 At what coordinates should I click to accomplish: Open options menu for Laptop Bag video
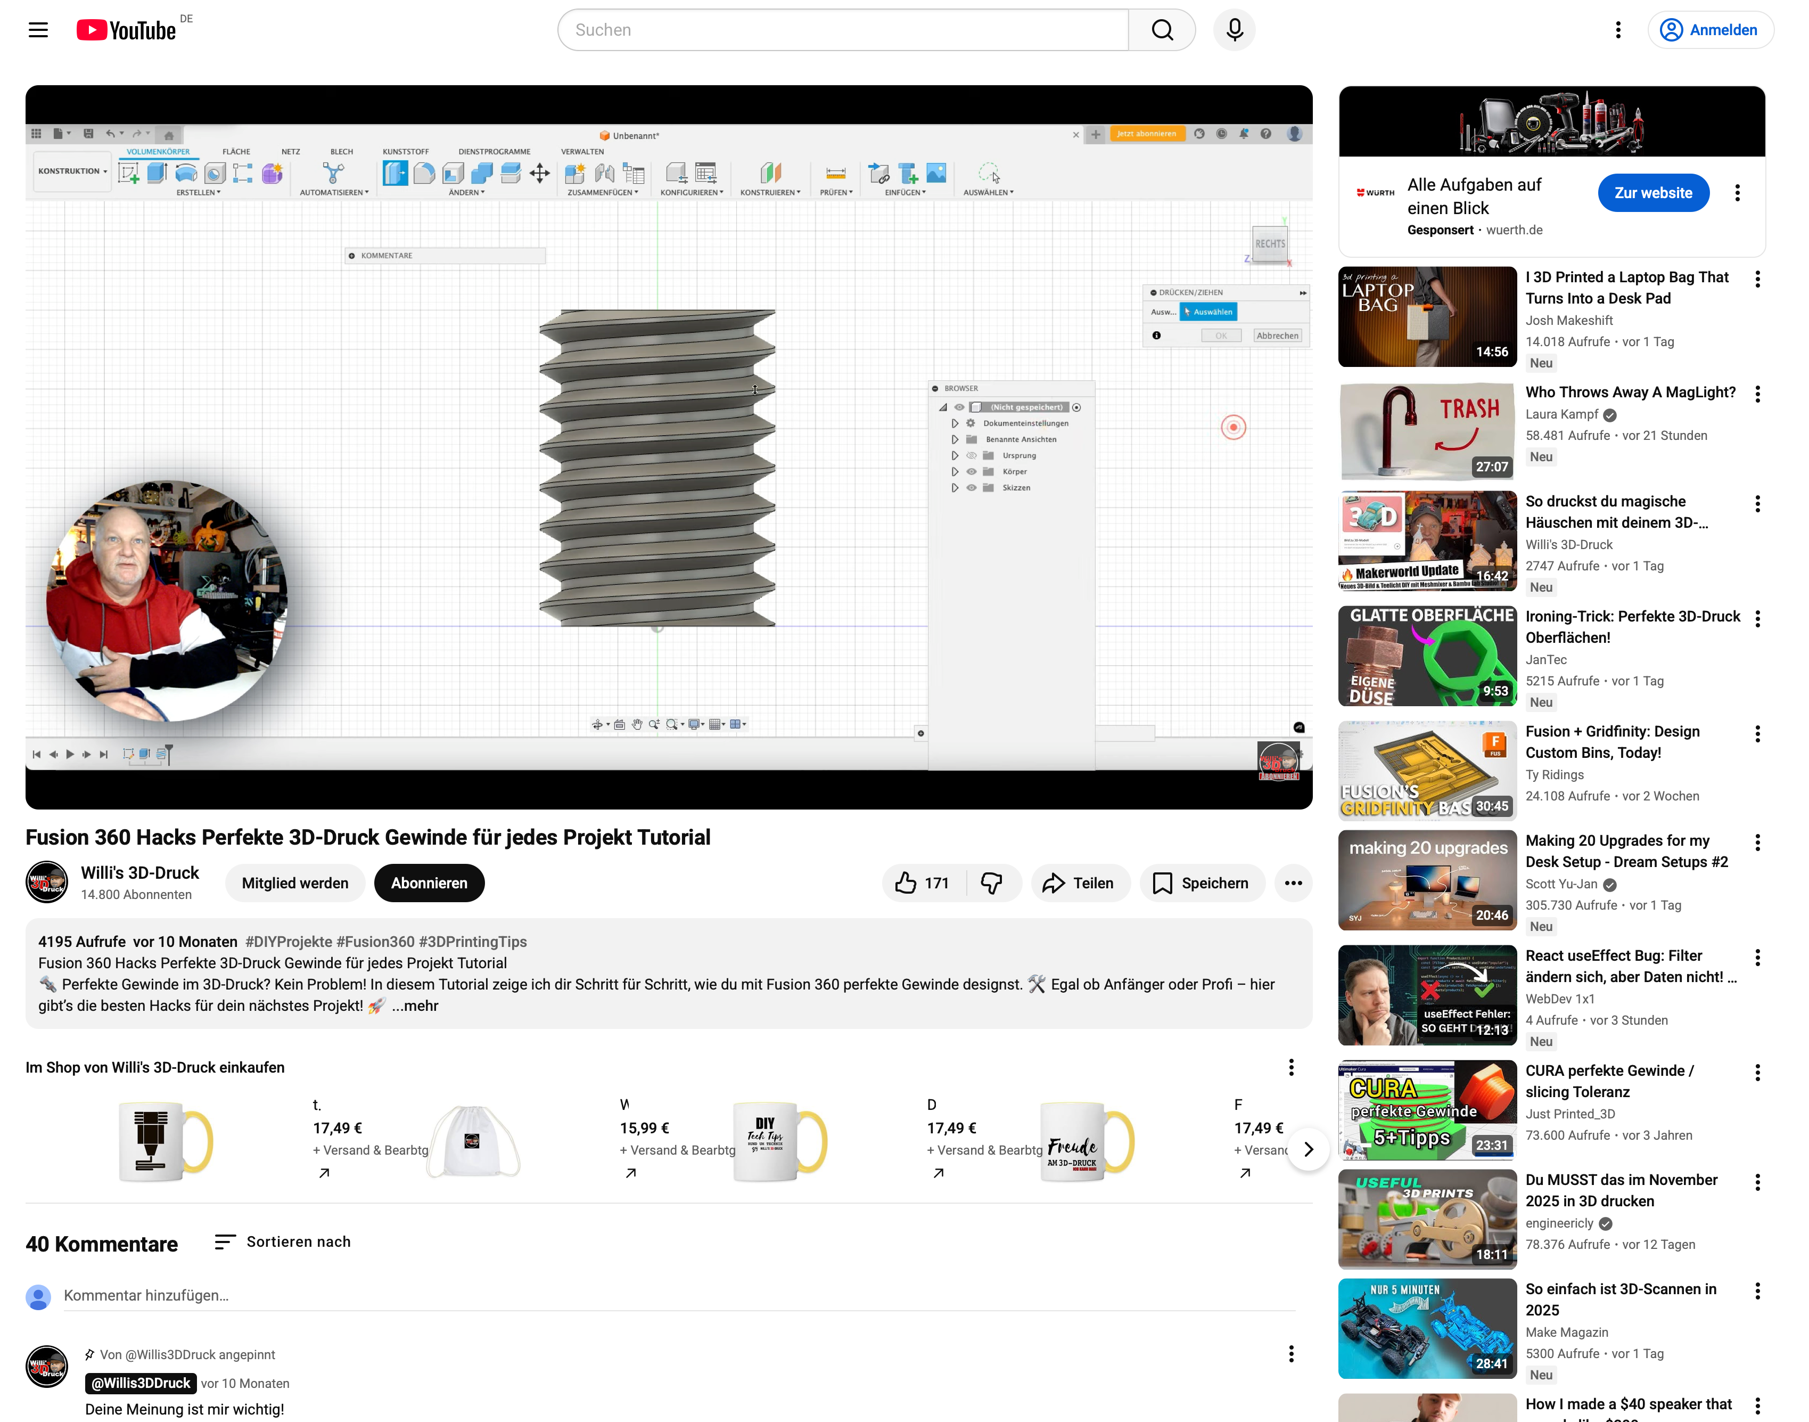[1757, 280]
